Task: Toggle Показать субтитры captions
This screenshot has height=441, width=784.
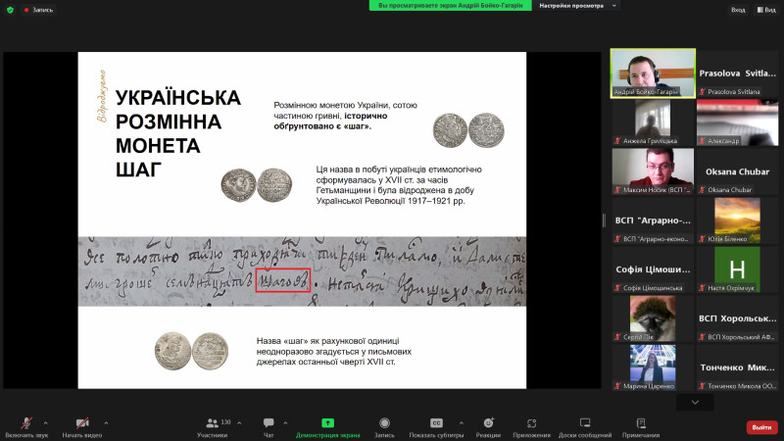Action: coord(436,425)
